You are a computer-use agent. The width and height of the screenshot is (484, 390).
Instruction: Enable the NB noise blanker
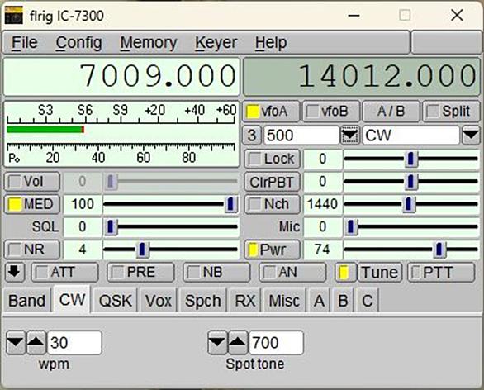pyautogui.click(x=216, y=272)
